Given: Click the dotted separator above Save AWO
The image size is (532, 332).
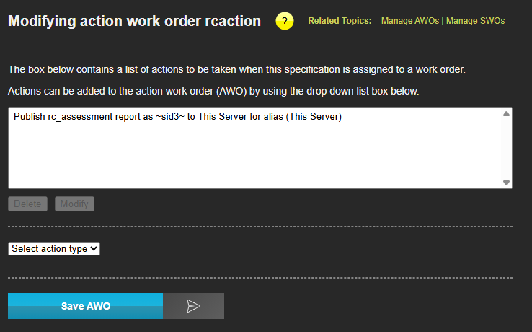Looking at the screenshot, I should tap(260, 278).
